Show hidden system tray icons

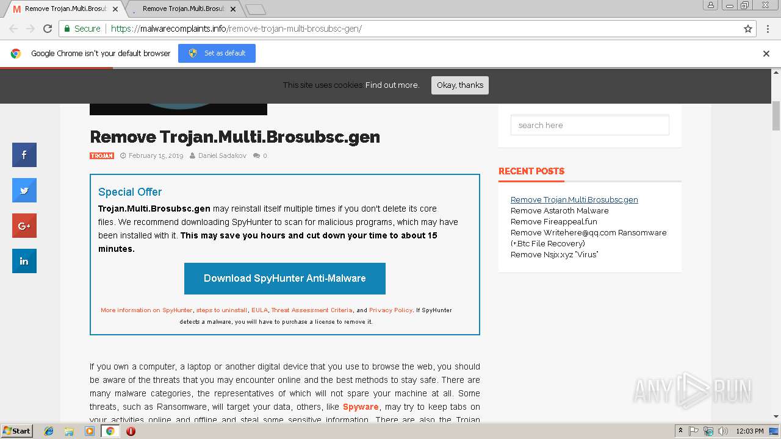point(680,431)
